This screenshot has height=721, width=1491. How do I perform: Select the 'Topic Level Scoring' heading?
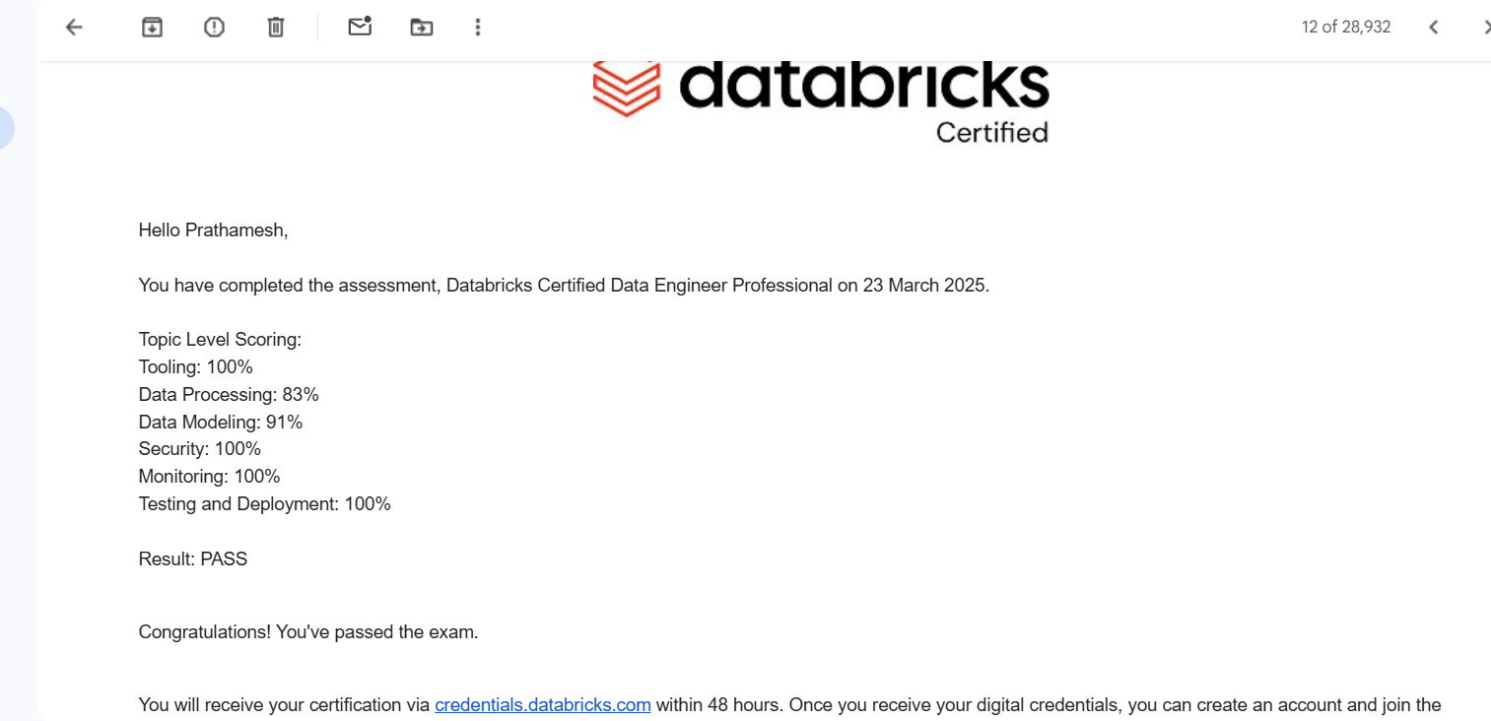click(219, 339)
